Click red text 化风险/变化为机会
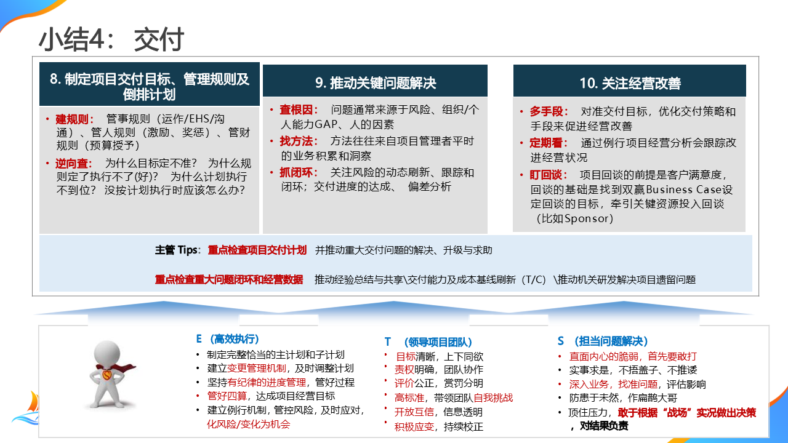This screenshot has width=788, height=443. tap(248, 424)
